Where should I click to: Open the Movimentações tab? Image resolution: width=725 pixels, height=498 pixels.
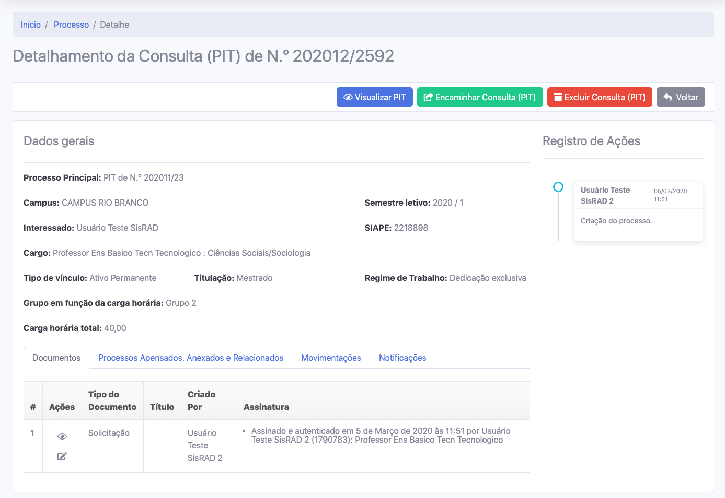(331, 358)
